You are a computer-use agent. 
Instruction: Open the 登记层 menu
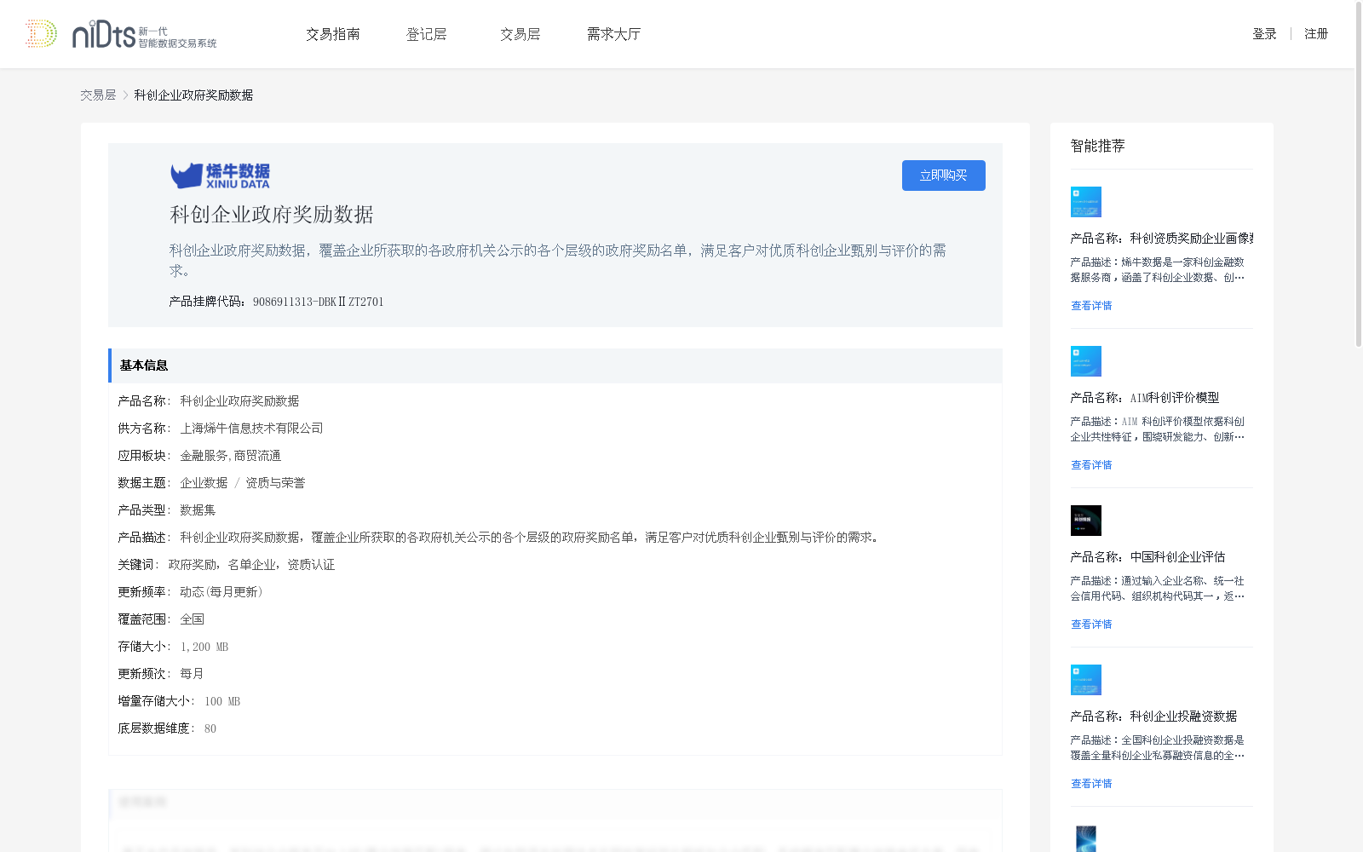(427, 34)
